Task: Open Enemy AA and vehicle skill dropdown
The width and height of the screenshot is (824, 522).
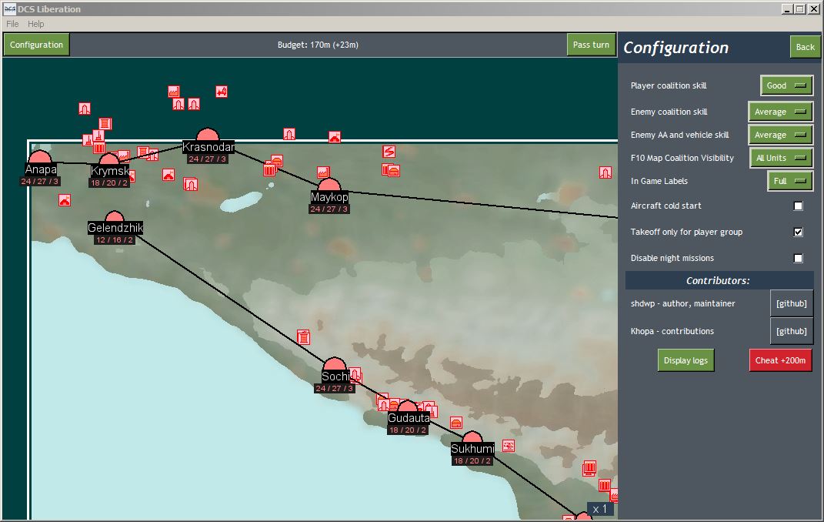Action: (780, 135)
